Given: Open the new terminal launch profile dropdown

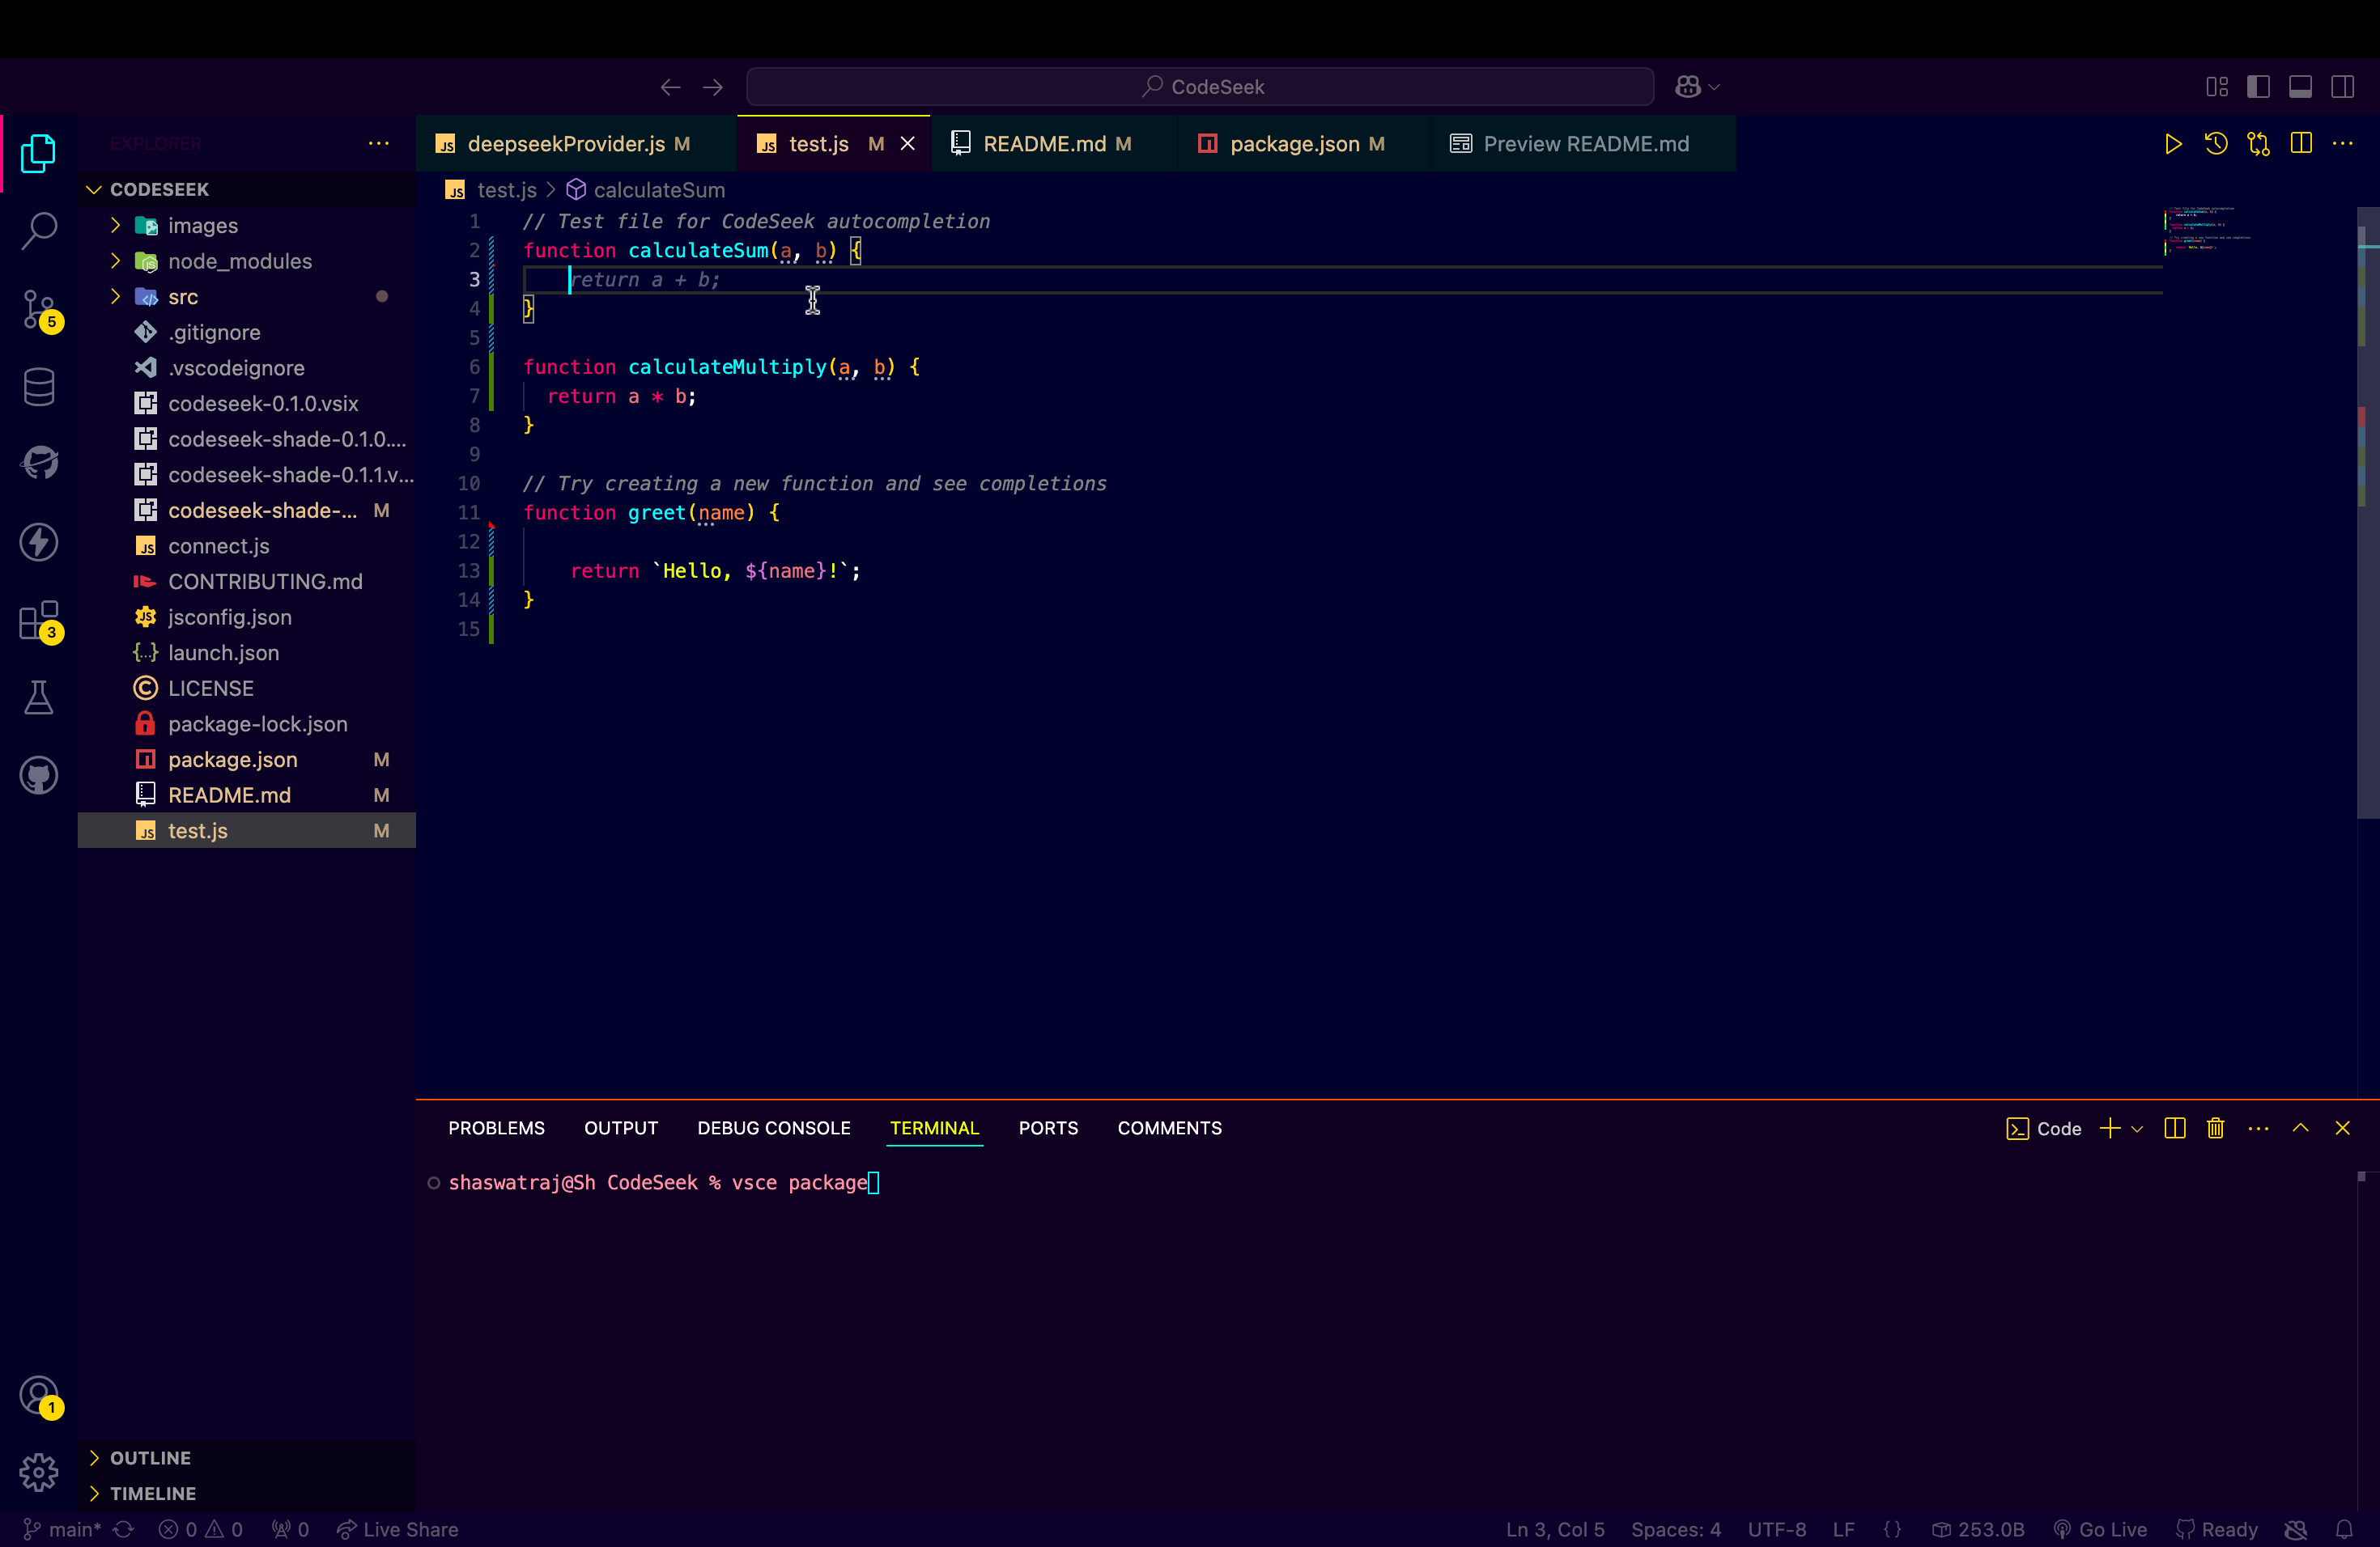Looking at the screenshot, I should click(x=2137, y=1130).
